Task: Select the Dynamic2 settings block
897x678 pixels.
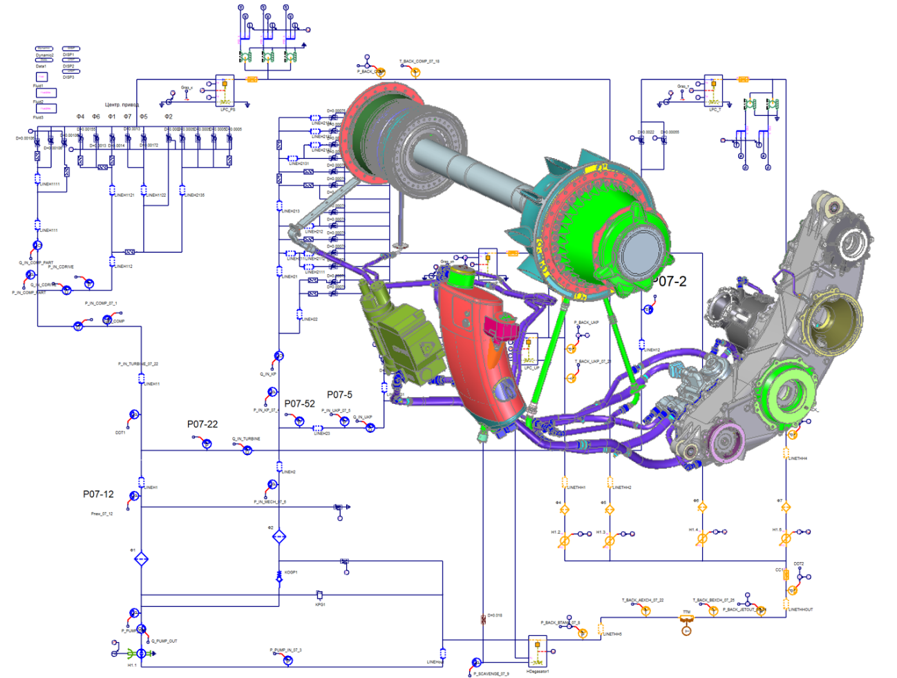Action: click(44, 49)
